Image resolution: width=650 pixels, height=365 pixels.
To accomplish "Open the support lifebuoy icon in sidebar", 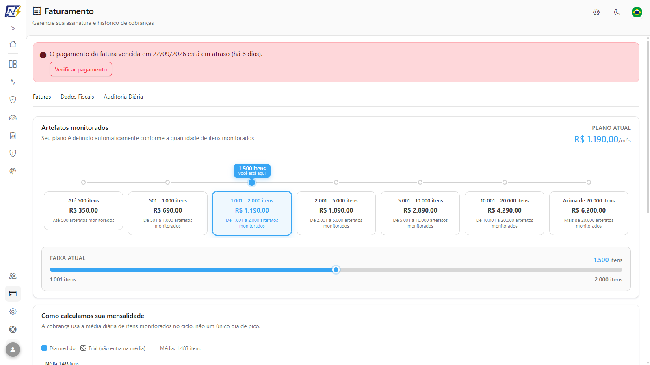I will click(x=13, y=329).
